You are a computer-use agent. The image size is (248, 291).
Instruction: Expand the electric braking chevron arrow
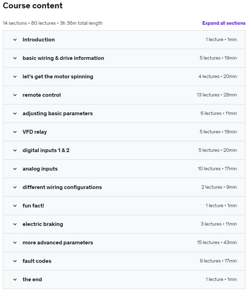point(15,224)
